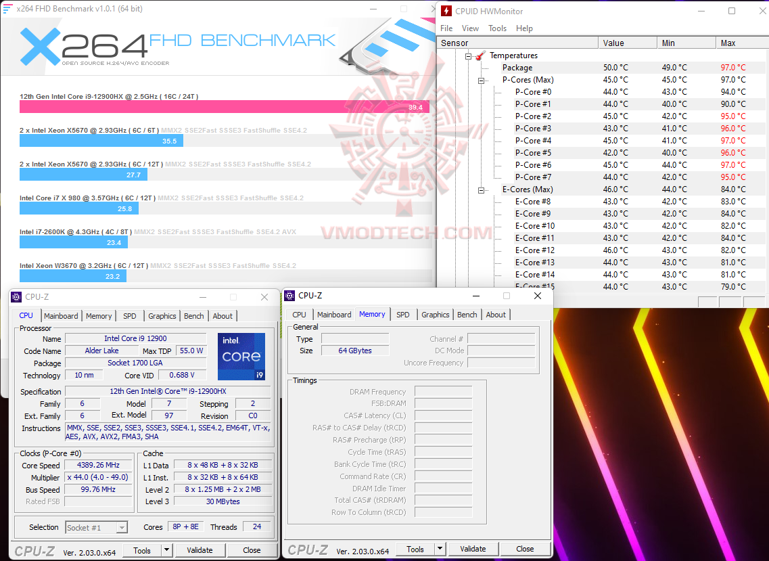The height and width of the screenshot is (561, 769).
Task: Select the About tab in left CPU-Z
Action: [x=223, y=316]
